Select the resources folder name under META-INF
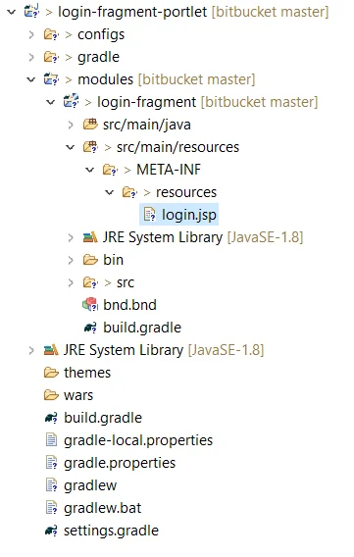Screen dimensions: 354x557 click(186, 192)
